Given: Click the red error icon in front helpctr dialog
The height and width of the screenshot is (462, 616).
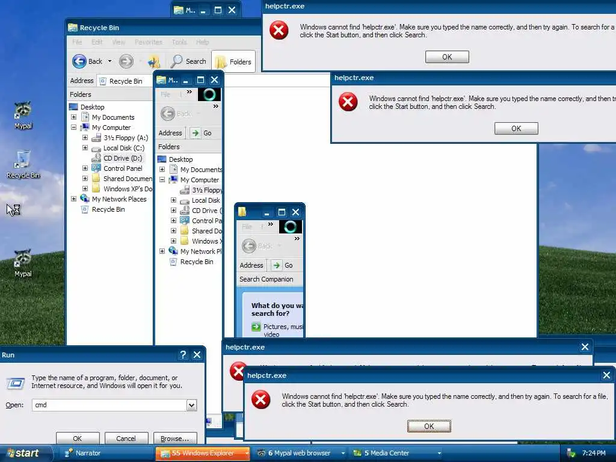Looking at the screenshot, I should click(x=261, y=400).
